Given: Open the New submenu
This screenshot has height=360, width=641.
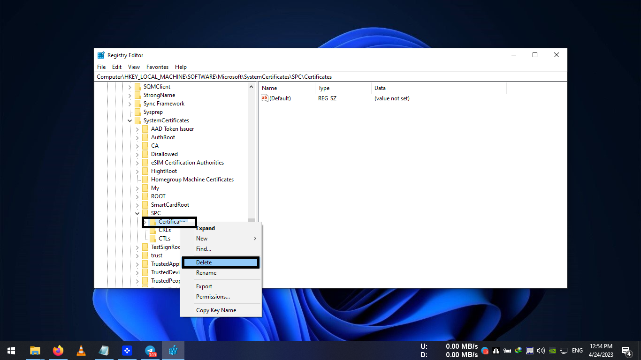Looking at the screenshot, I should pyautogui.click(x=221, y=239).
